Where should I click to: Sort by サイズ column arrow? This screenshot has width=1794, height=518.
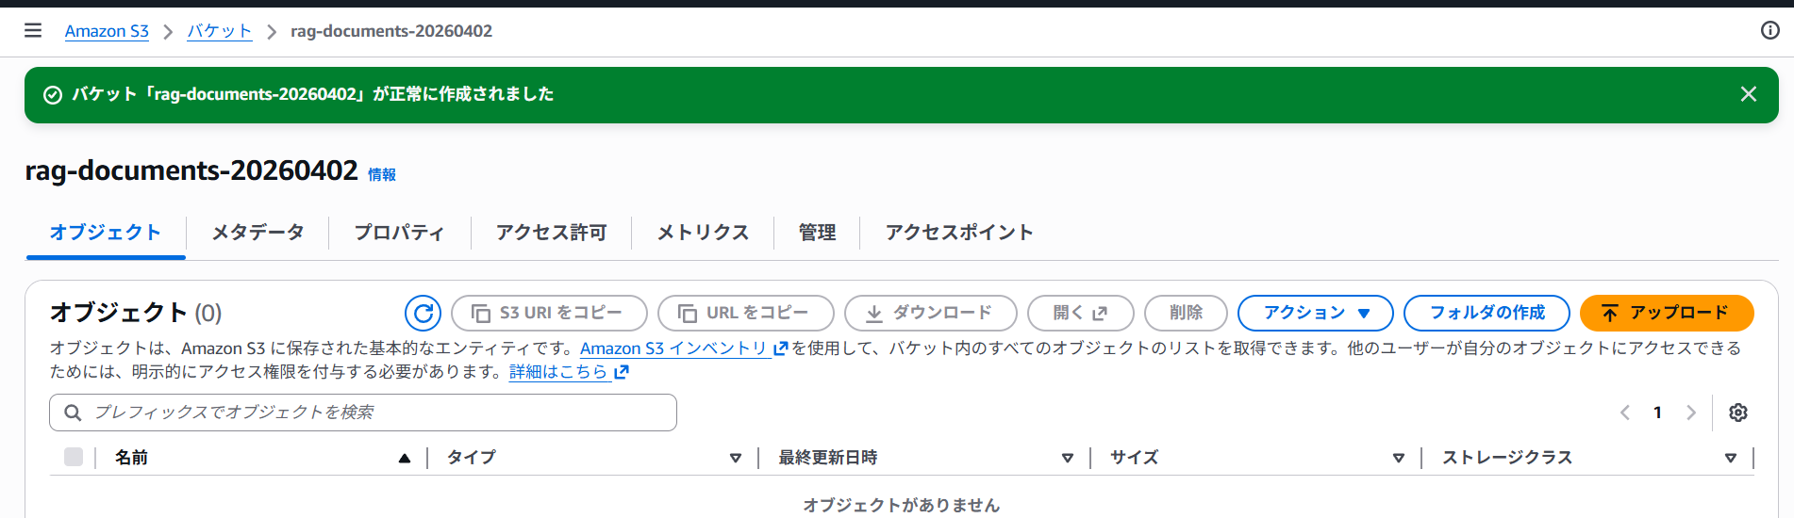[x=1398, y=458]
